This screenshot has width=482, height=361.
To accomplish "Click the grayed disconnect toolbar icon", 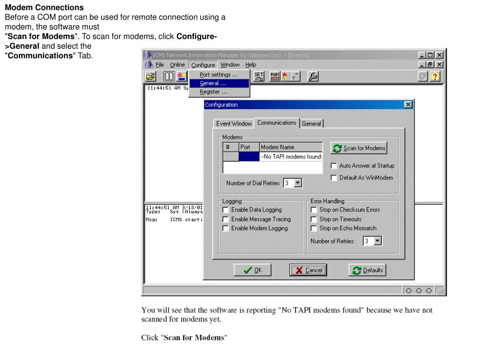I will 295,77.
